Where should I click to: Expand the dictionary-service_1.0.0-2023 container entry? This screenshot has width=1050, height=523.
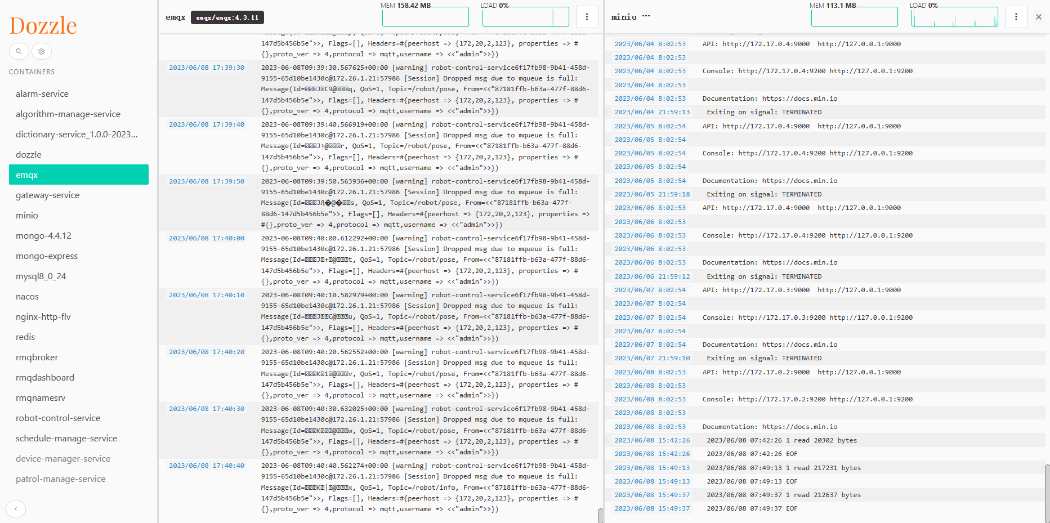coord(76,134)
